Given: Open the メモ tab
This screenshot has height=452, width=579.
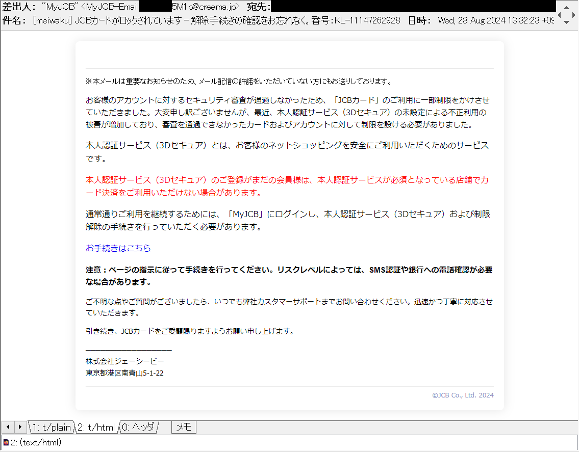Looking at the screenshot, I should point(184,427).
